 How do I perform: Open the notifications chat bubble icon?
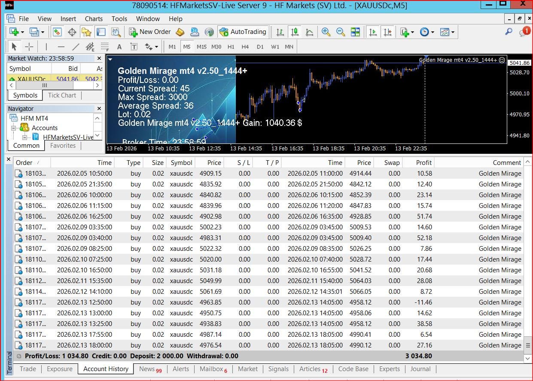click(x=524, y=31)
